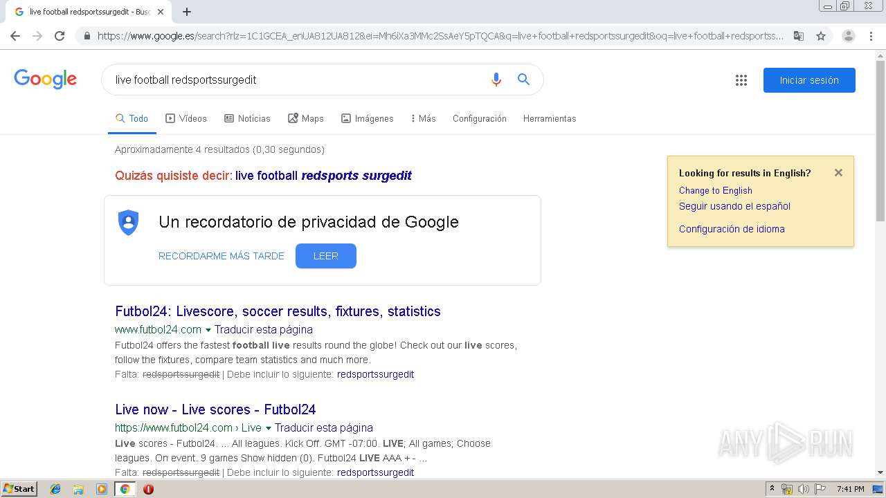Reload the page with refresh icon

(60, 36)
